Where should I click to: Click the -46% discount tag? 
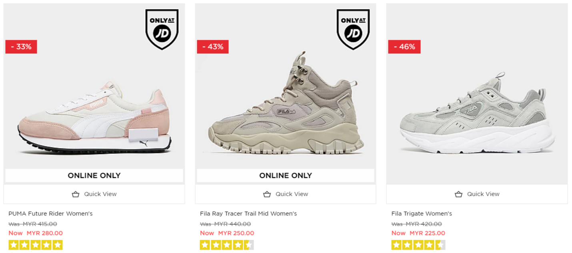pyautogui.click(x=404, y=47)
